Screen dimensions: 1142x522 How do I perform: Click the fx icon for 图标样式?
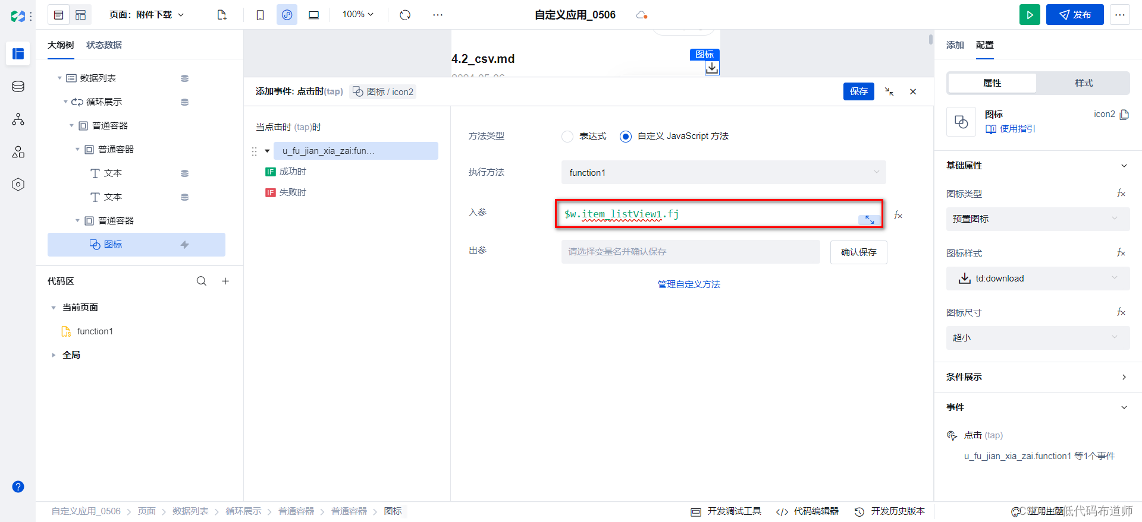pos(1121,252)
